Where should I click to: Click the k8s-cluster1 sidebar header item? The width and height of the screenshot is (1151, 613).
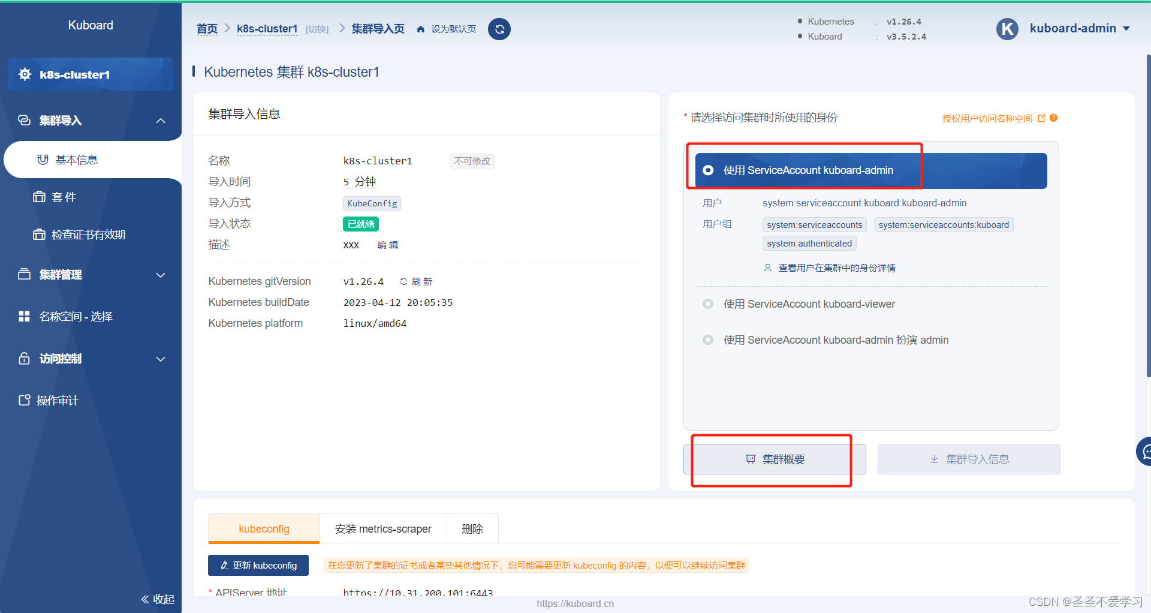coord(91,74)
